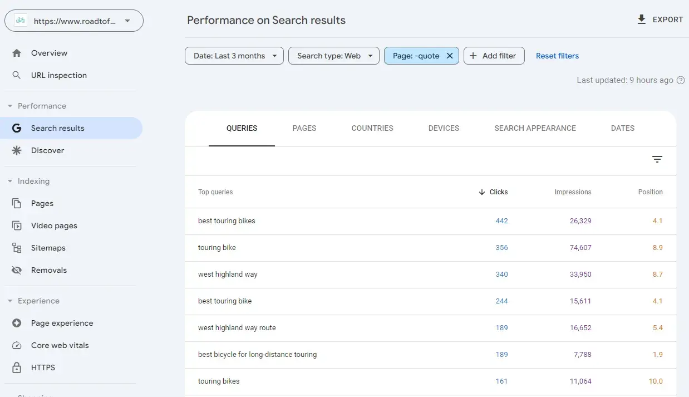This screenshot has width=689, height=397.
Task: Collapse the Indexing section
Action: (10, 181)
